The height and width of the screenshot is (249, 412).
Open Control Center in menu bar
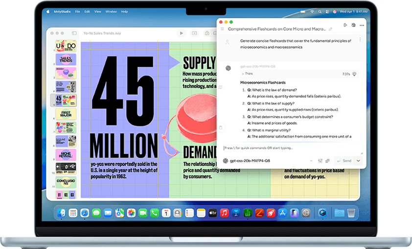327,12
